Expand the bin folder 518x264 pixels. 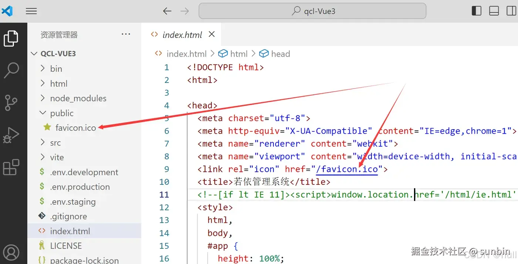tap(84, 69)
